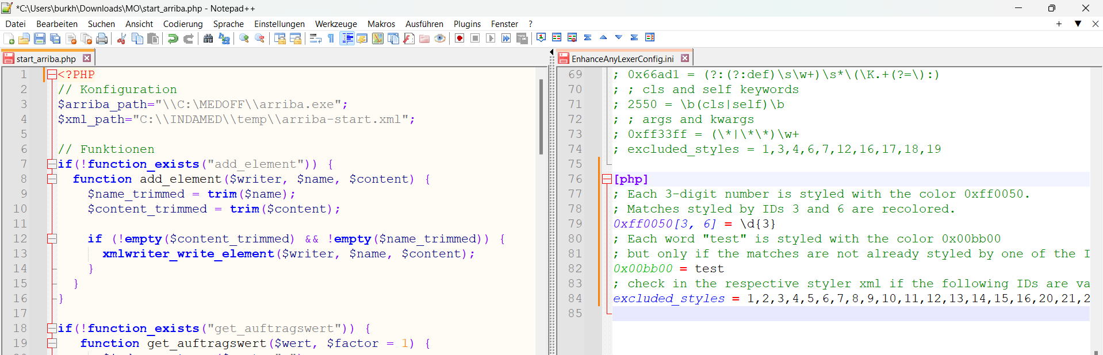Image resolution: width=1103 pixels, height=355 pixels.
Task: Open Find with the binoculars icon
Action: (x=208, y=38)
